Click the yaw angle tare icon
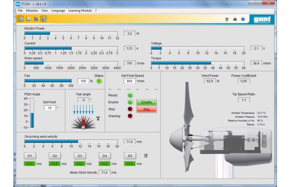The image size is (290, 187). click(x=98, y=118)
